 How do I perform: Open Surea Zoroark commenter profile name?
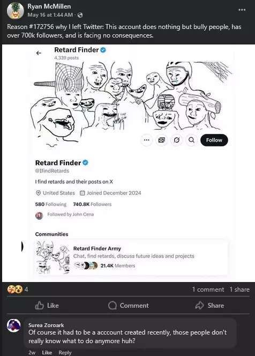point(46,325)
